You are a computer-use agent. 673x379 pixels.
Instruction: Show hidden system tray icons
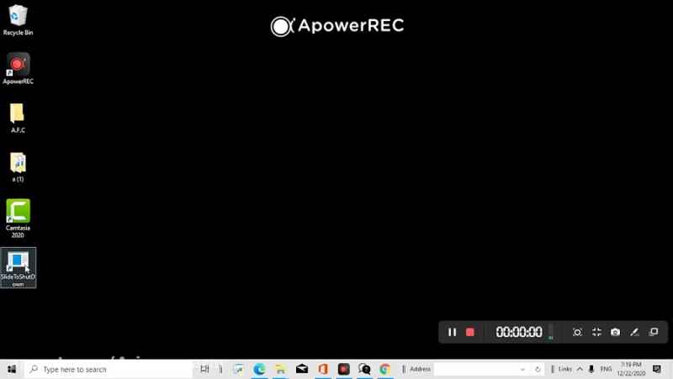pos(580,369)
